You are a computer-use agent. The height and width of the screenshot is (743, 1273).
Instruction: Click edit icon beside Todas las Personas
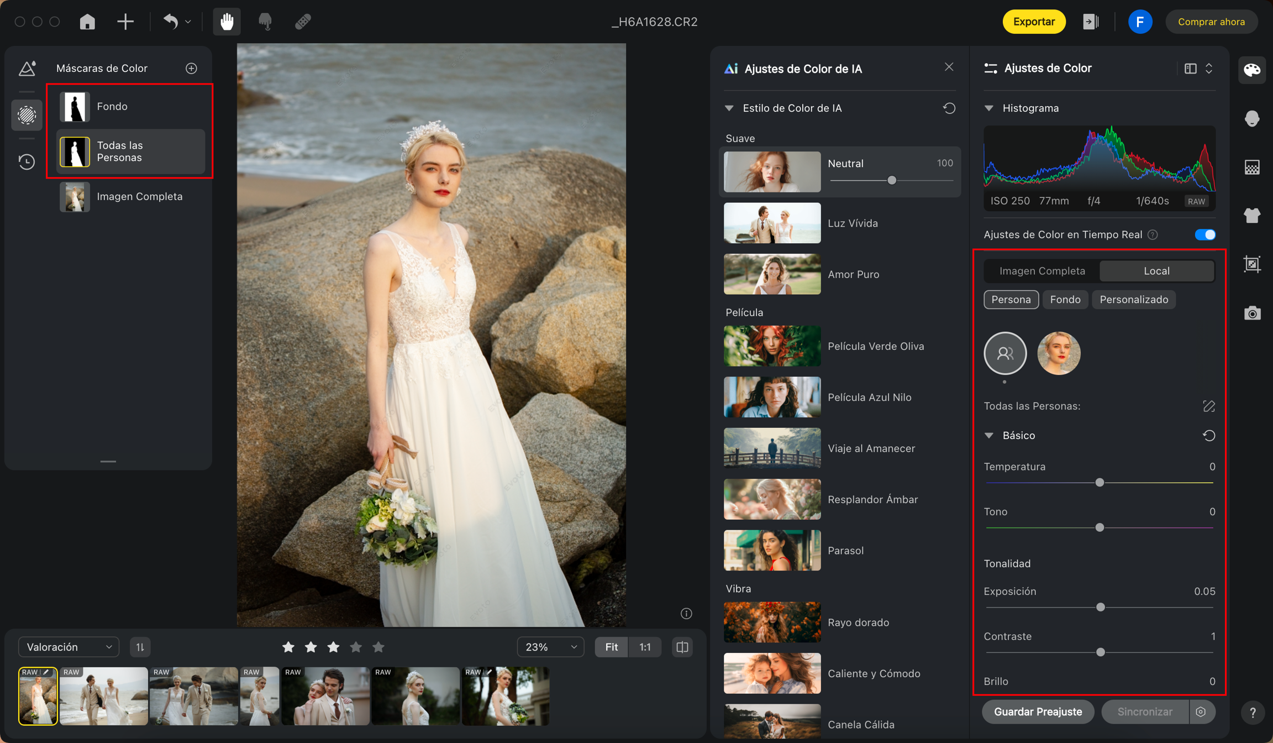(x=1208, y=406)
